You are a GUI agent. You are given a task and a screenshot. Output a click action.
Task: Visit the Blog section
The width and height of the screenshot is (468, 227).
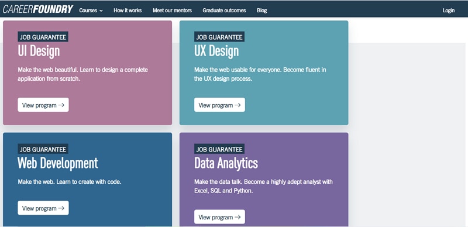pos(261,11)
